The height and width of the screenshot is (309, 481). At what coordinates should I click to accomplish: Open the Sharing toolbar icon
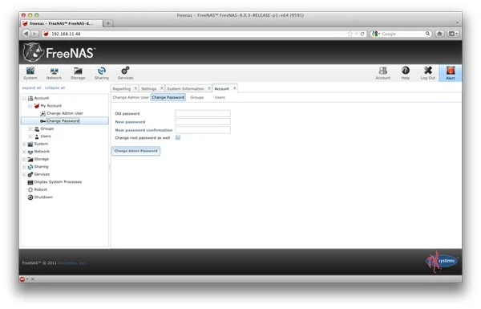pyautogui.click(x=102, y=73)
